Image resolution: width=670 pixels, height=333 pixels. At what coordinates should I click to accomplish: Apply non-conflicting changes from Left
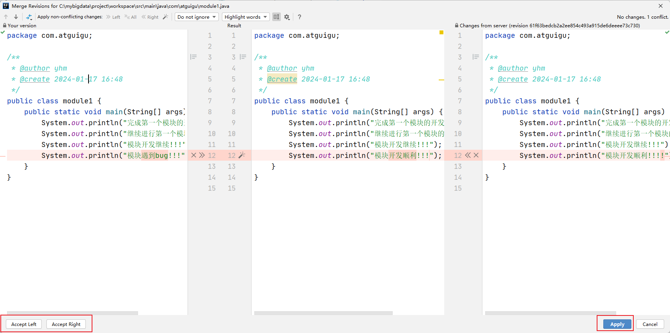(113, 17)
